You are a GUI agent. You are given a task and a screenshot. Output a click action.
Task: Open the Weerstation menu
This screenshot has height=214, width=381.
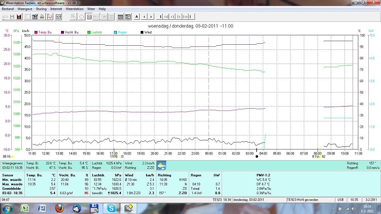point(75,9)
